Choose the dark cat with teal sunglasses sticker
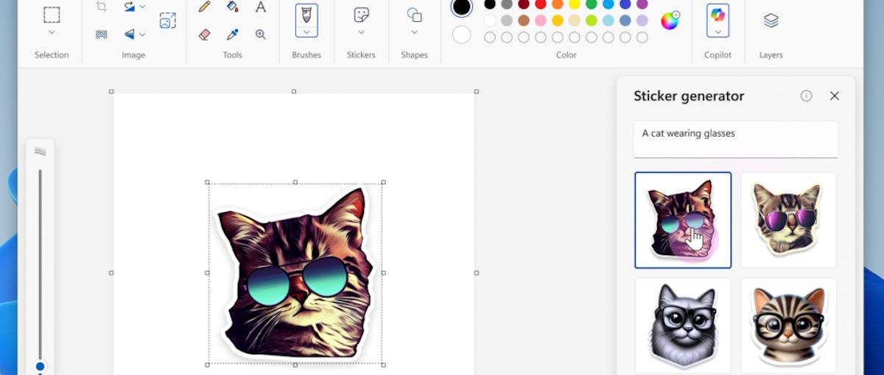Screen dimensions: 884x375 click(683, 221)
